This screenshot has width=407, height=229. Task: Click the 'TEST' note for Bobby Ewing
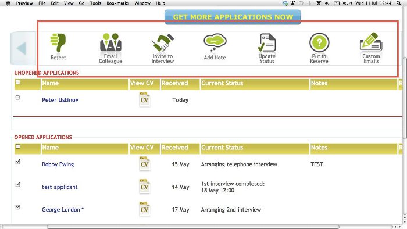pyautogui.click(x=317, y=164)
